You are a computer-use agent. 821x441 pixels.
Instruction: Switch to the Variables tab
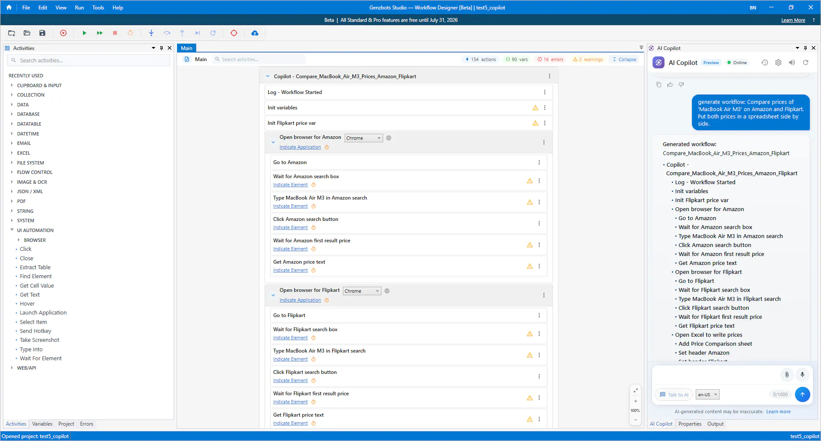coord(42,424)
